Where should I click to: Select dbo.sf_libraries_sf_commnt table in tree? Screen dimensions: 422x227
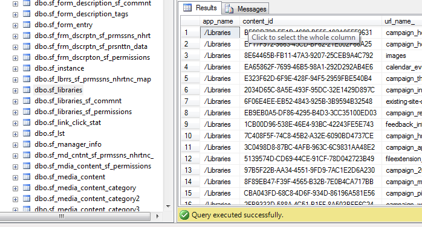point(78,101)
